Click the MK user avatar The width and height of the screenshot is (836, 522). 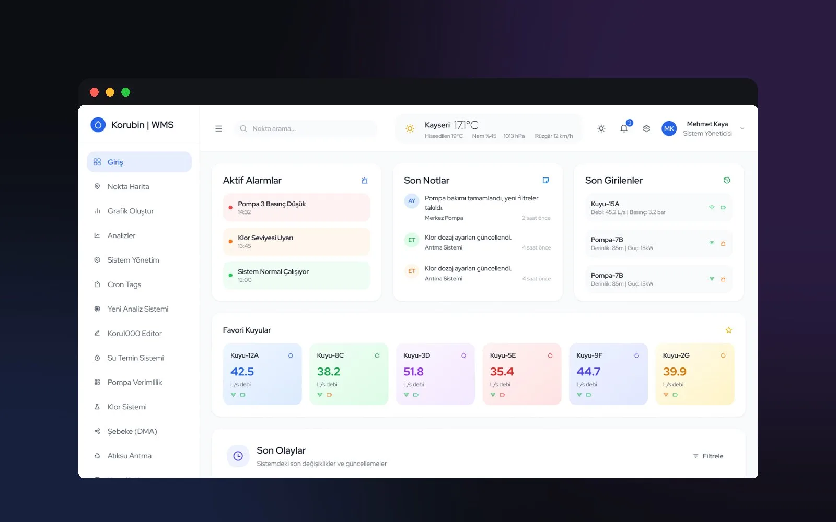coord(669,128)
